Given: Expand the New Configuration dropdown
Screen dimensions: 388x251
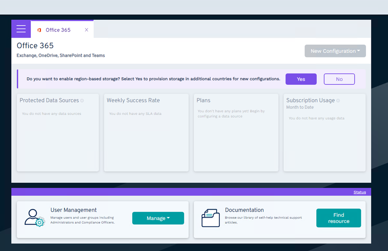Looking at the screenshot, I should tap(335, 51).
